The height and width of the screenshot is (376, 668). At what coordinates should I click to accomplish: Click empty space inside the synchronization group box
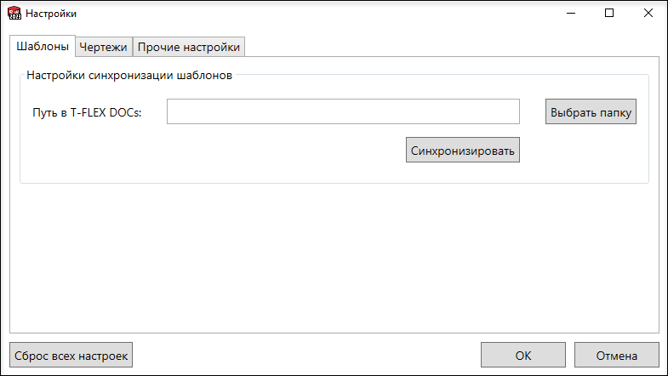(x=213, y=157)
